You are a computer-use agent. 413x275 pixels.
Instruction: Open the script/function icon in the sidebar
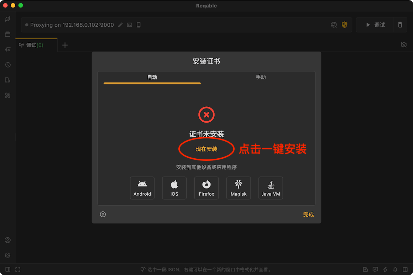point(7,49)
